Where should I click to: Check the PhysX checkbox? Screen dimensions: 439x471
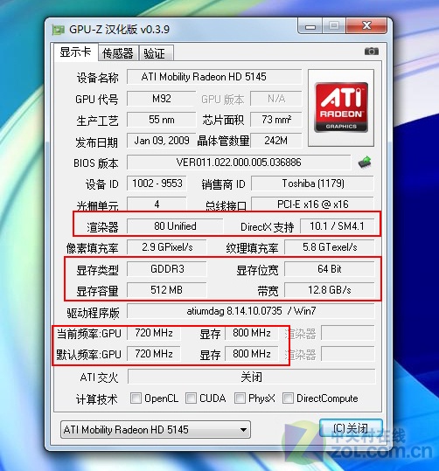coord(240,398)
